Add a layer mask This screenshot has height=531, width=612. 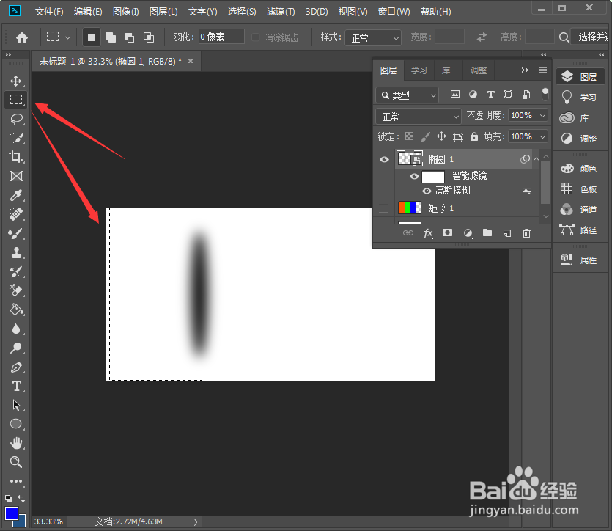[x=447, y=233]
